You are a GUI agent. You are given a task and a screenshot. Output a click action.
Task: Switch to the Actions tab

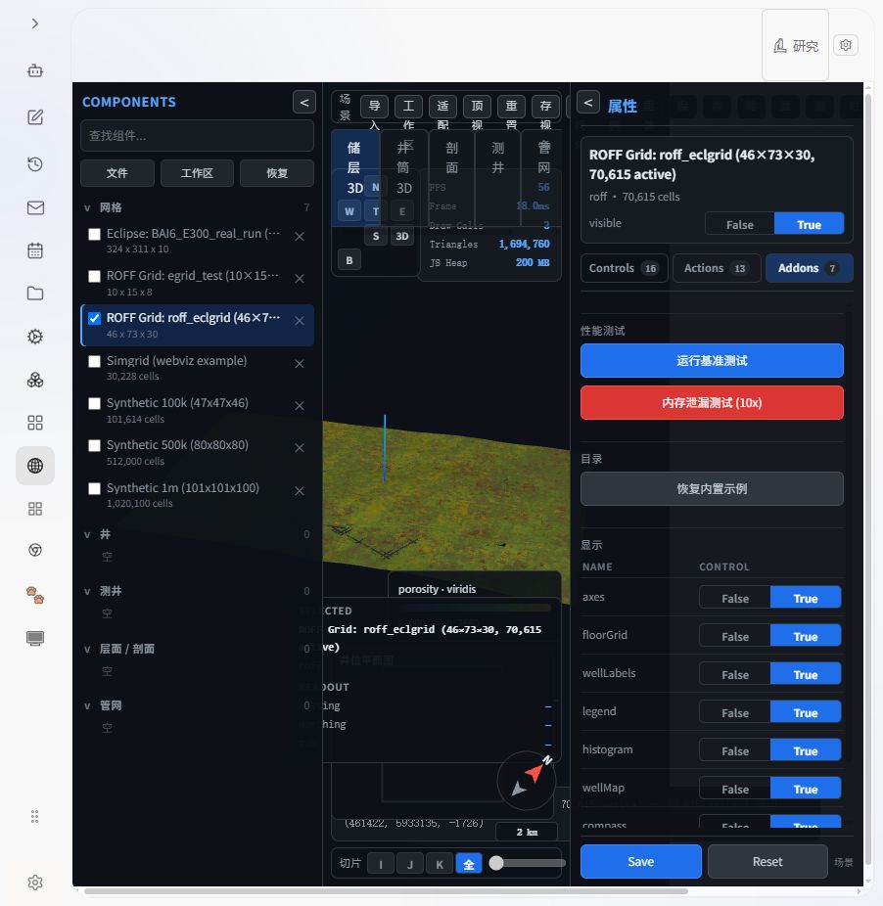(x=717, y=268)
